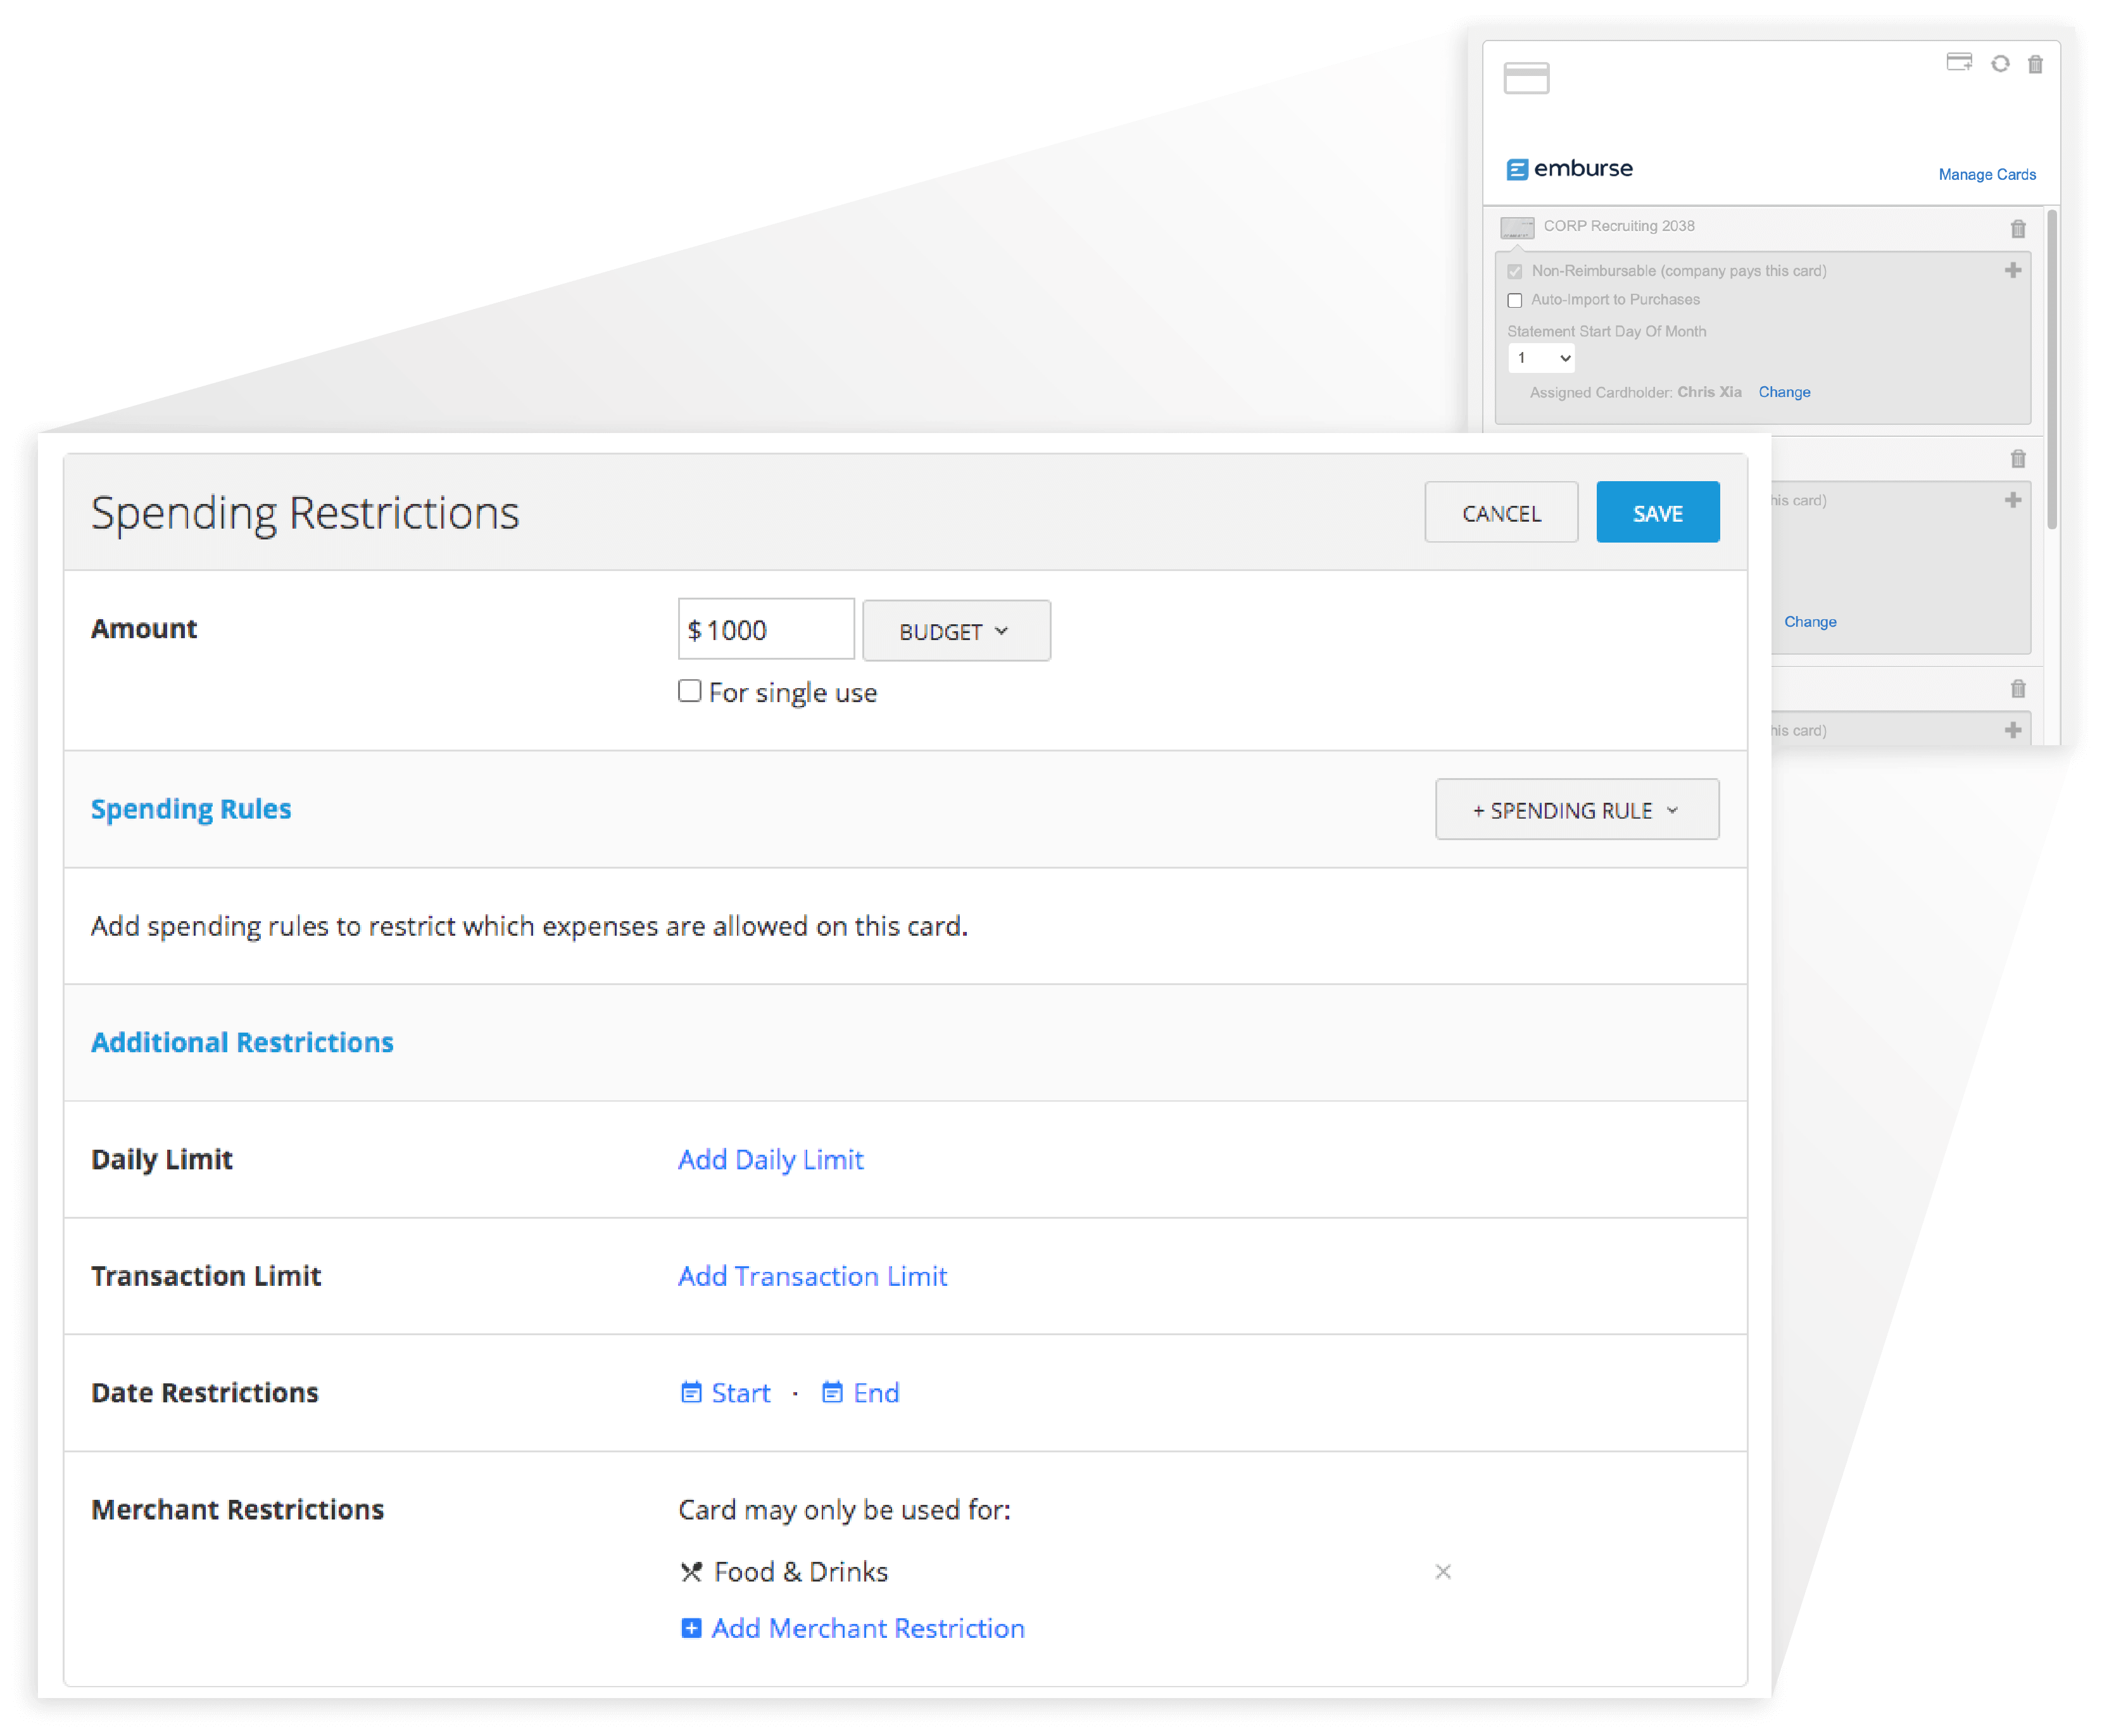Edit the $1000 amount field
Image resolution: width=2102 pixels, height=1736 pixels.
click(x=765, y=629)
